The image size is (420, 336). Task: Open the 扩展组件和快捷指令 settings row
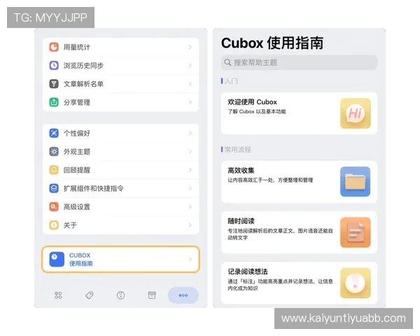tap(121, 188)
